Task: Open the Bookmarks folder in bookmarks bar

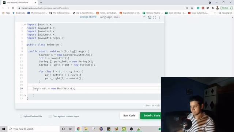Action: point(19,13)
